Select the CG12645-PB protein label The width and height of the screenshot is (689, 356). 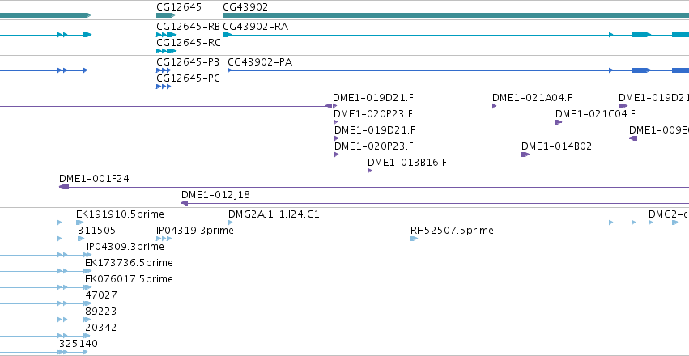[188, 62]
